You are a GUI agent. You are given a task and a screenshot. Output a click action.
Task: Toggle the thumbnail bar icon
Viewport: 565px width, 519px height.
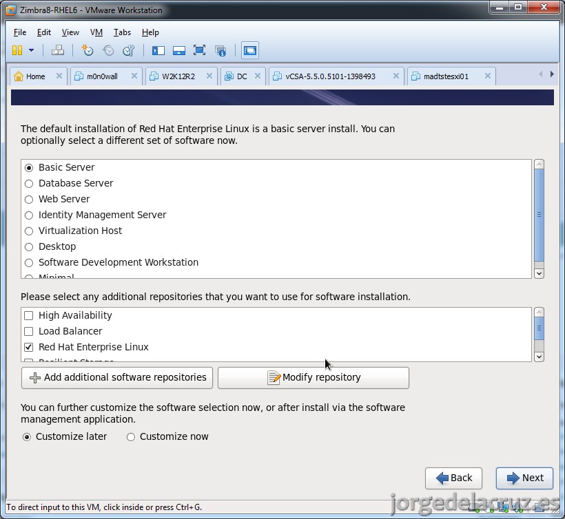pyautogui.click(x=178, y=50)
